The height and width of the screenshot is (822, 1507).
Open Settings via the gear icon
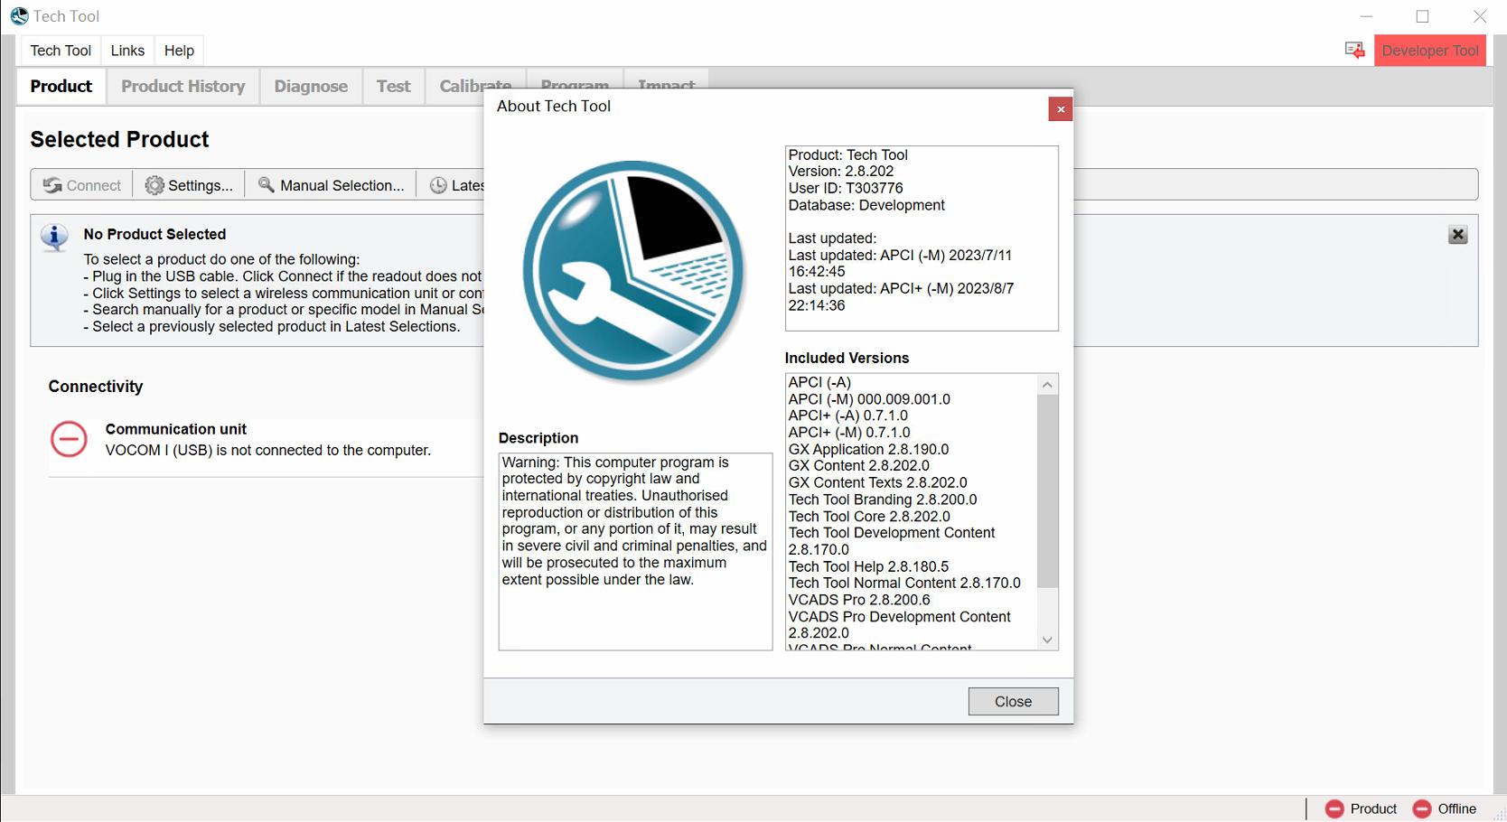click(154, 185)
